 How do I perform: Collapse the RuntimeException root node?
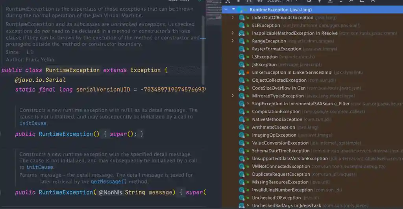point(226,9)
